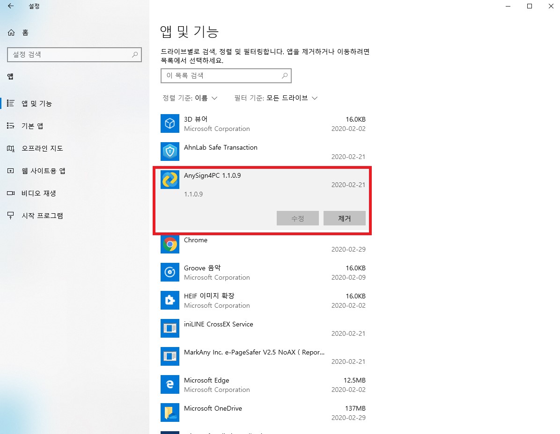The image size is (560, 434).
Task: Go to Home via house icon
Action: 11,32
